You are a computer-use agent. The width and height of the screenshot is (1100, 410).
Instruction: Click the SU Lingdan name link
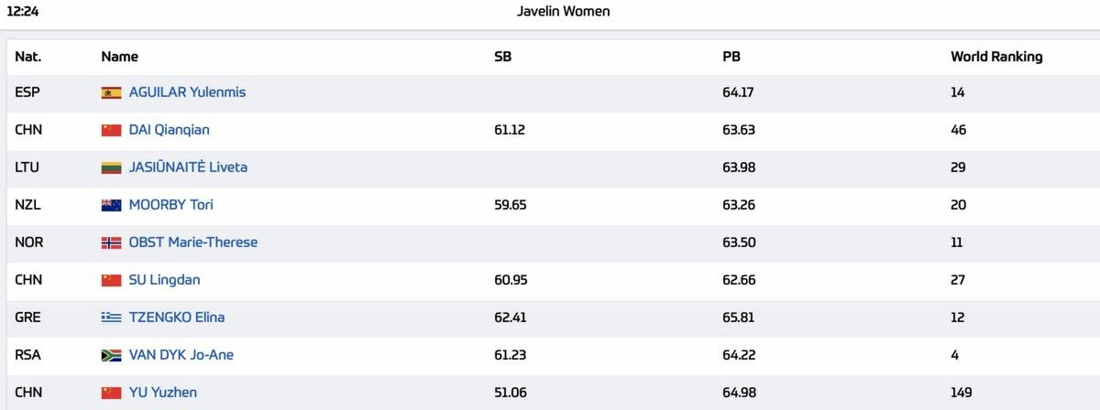point(164,280)
